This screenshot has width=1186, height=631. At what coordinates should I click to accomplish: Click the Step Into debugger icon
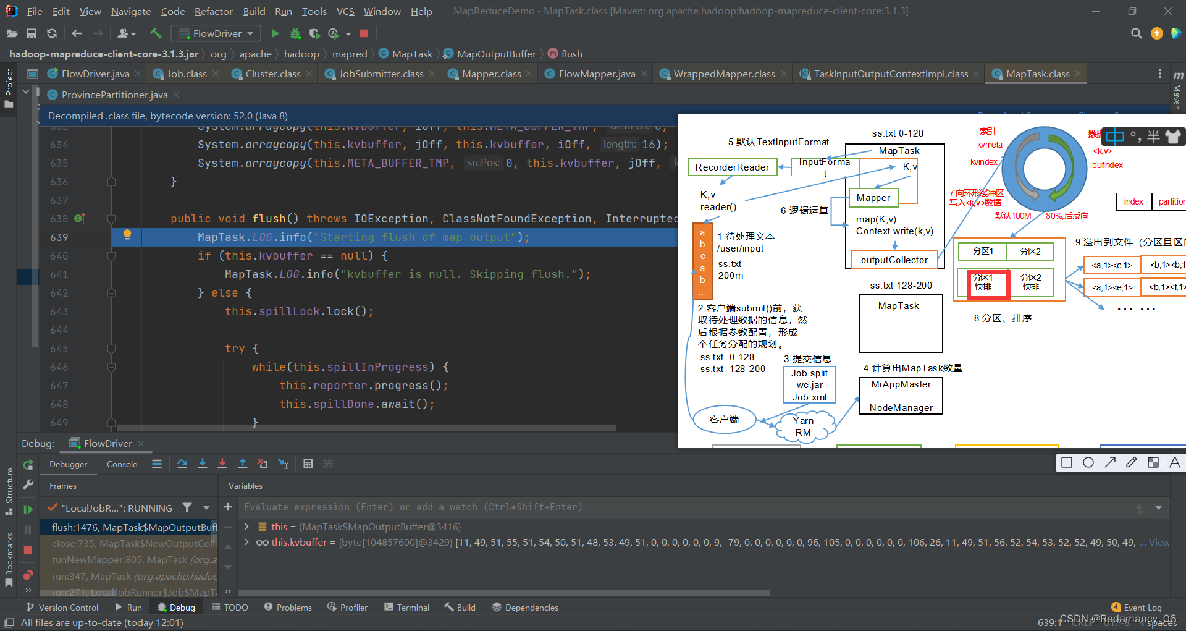tap(203, 464)
